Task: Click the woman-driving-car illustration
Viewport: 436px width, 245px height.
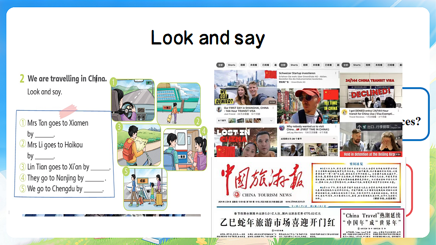Action: pos(133,100)
